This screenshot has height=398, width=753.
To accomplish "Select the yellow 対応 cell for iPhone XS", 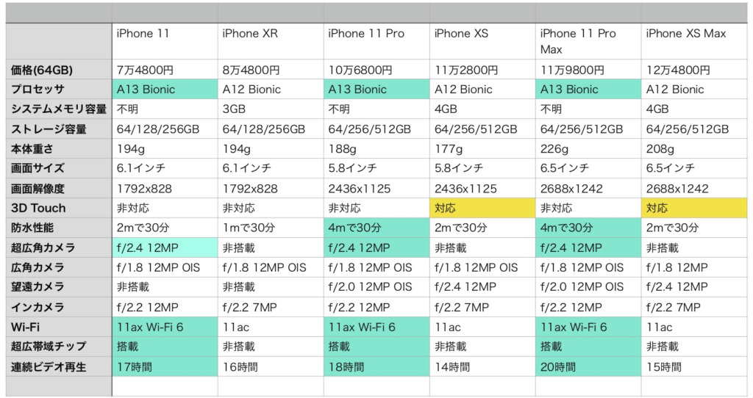I will click(x=482, y=208).
